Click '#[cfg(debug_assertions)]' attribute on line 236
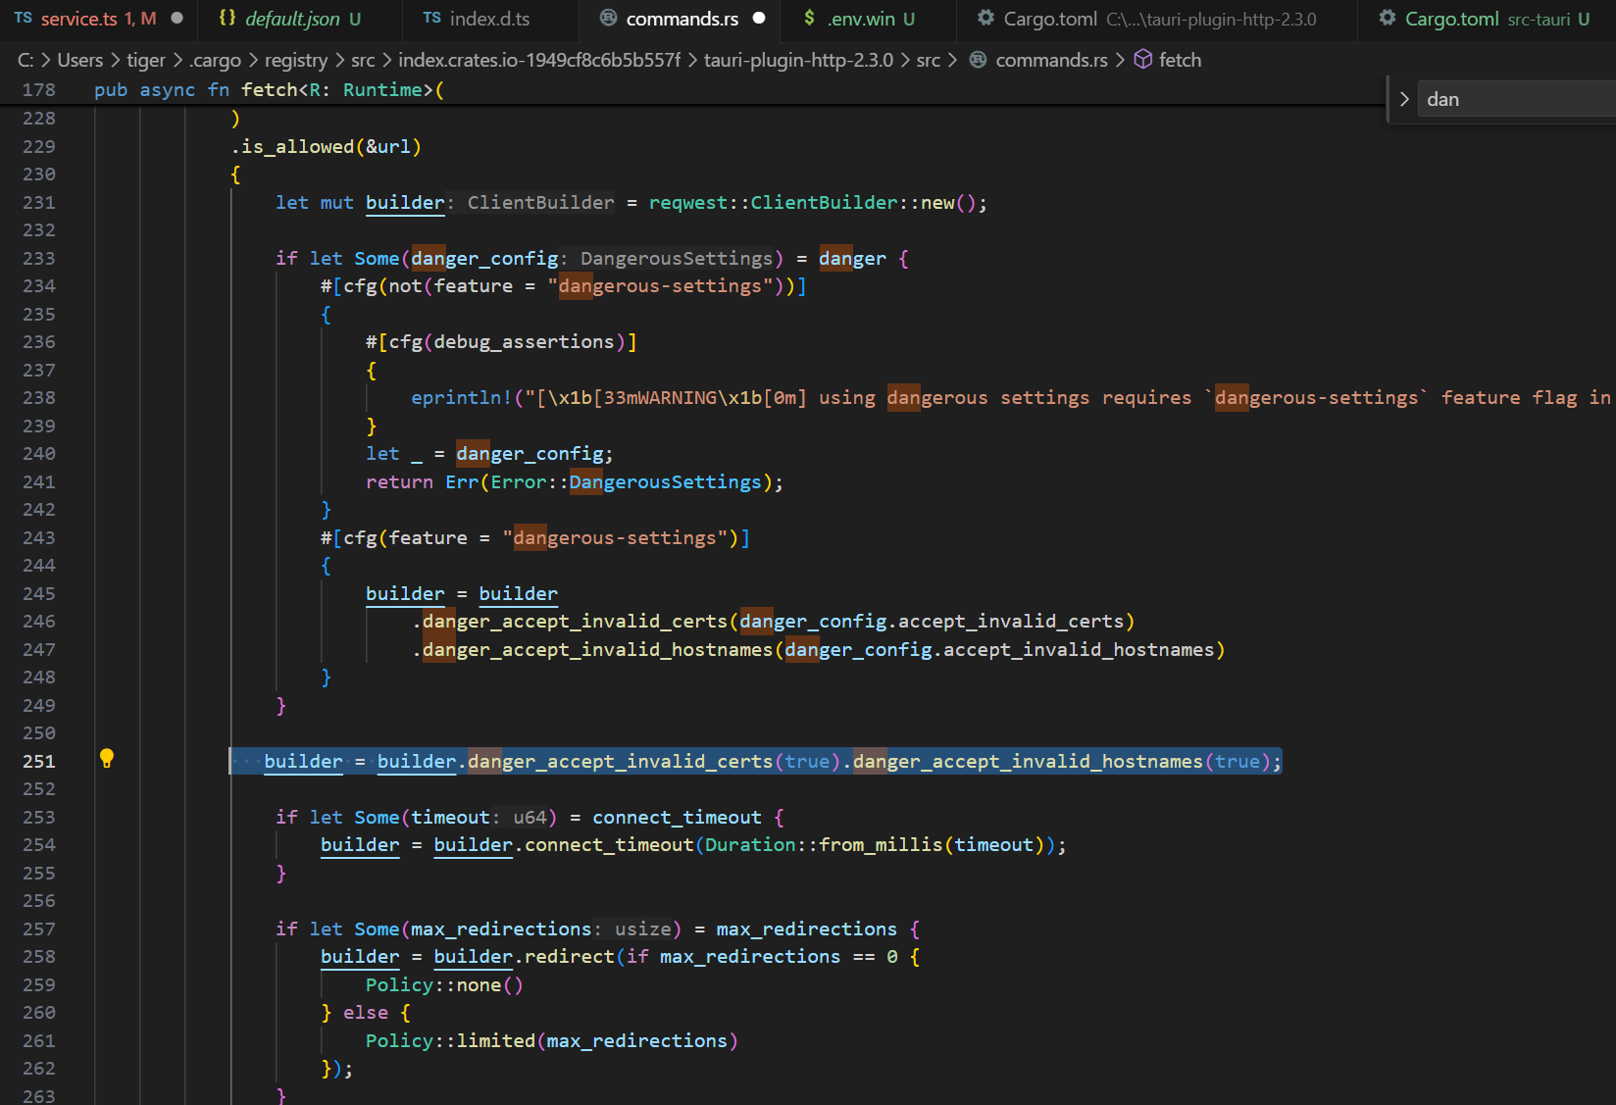Viewport: 1616px width, 1105px height. (501, 341)
